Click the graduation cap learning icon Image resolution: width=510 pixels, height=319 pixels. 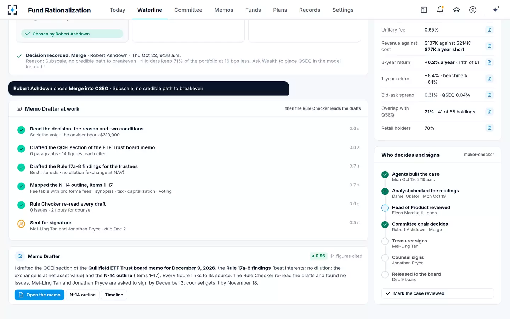(457, 10)
